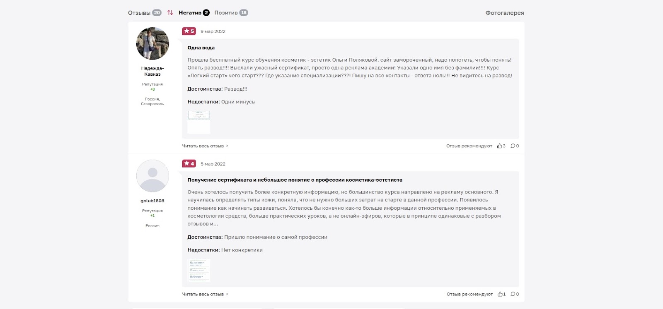Open the Фотогалерея link
Image resolution: width=663 pixels, height=309 pixels.
click(504, 13)
